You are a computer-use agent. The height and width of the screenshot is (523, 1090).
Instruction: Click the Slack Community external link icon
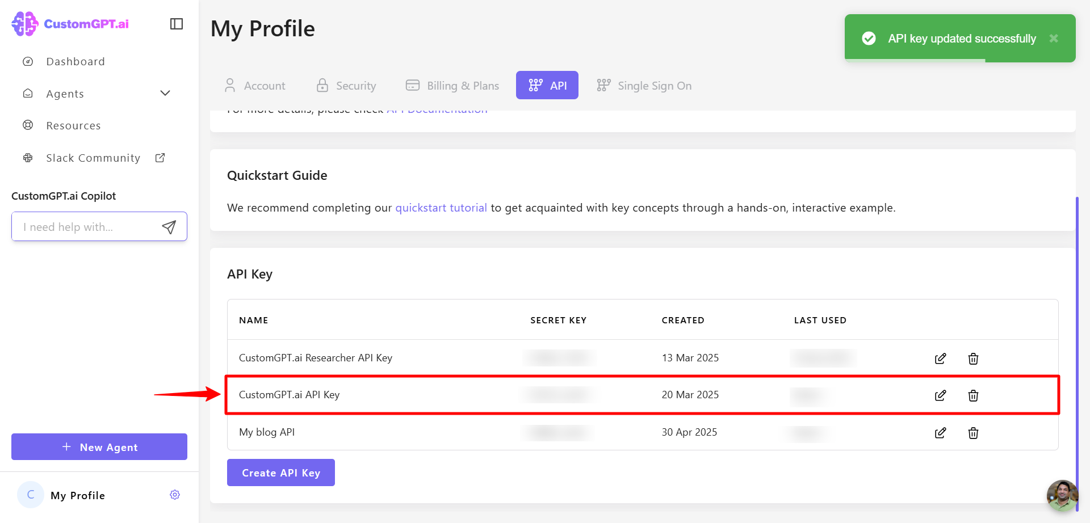160,158
